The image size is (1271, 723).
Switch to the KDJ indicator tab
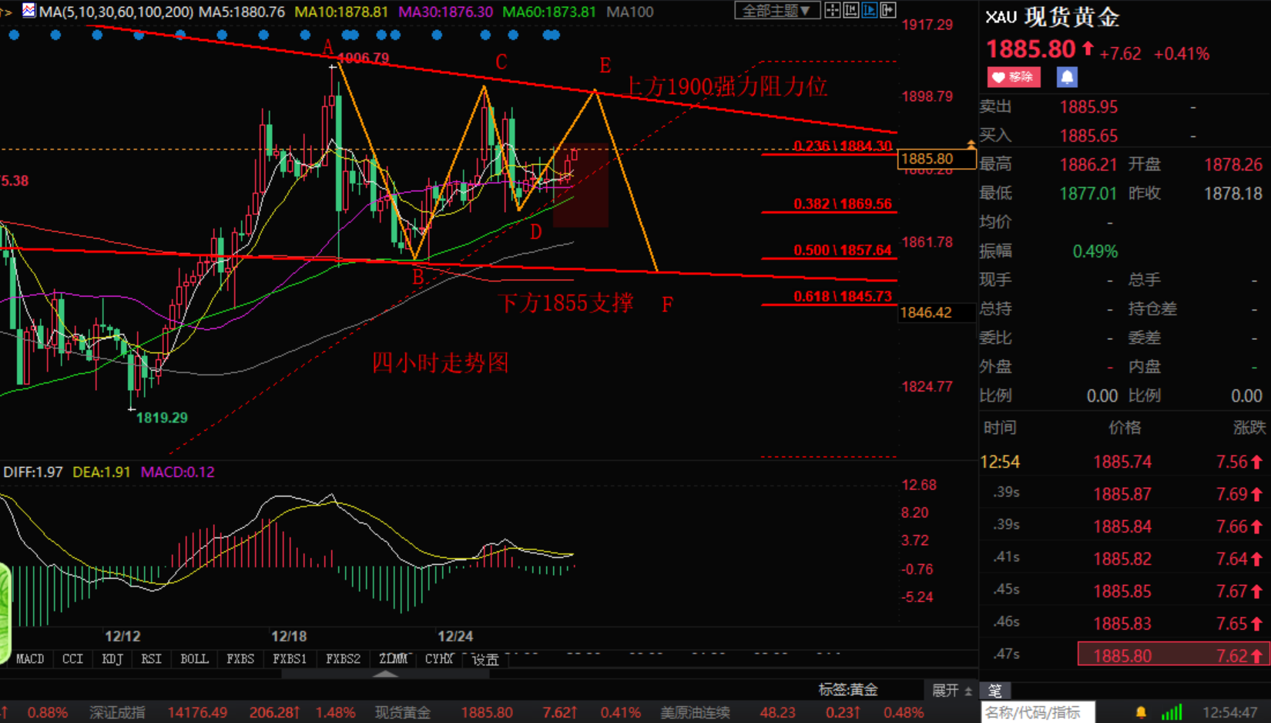pyautogui.click(x=112, y=659)
